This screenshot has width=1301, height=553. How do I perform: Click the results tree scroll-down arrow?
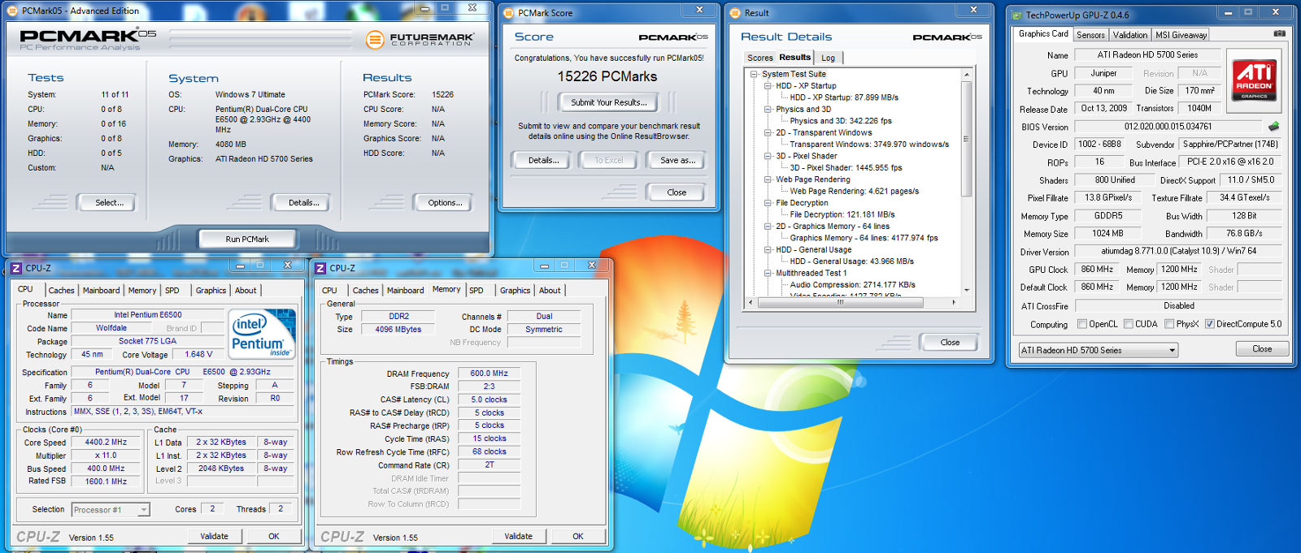[967, 290]
